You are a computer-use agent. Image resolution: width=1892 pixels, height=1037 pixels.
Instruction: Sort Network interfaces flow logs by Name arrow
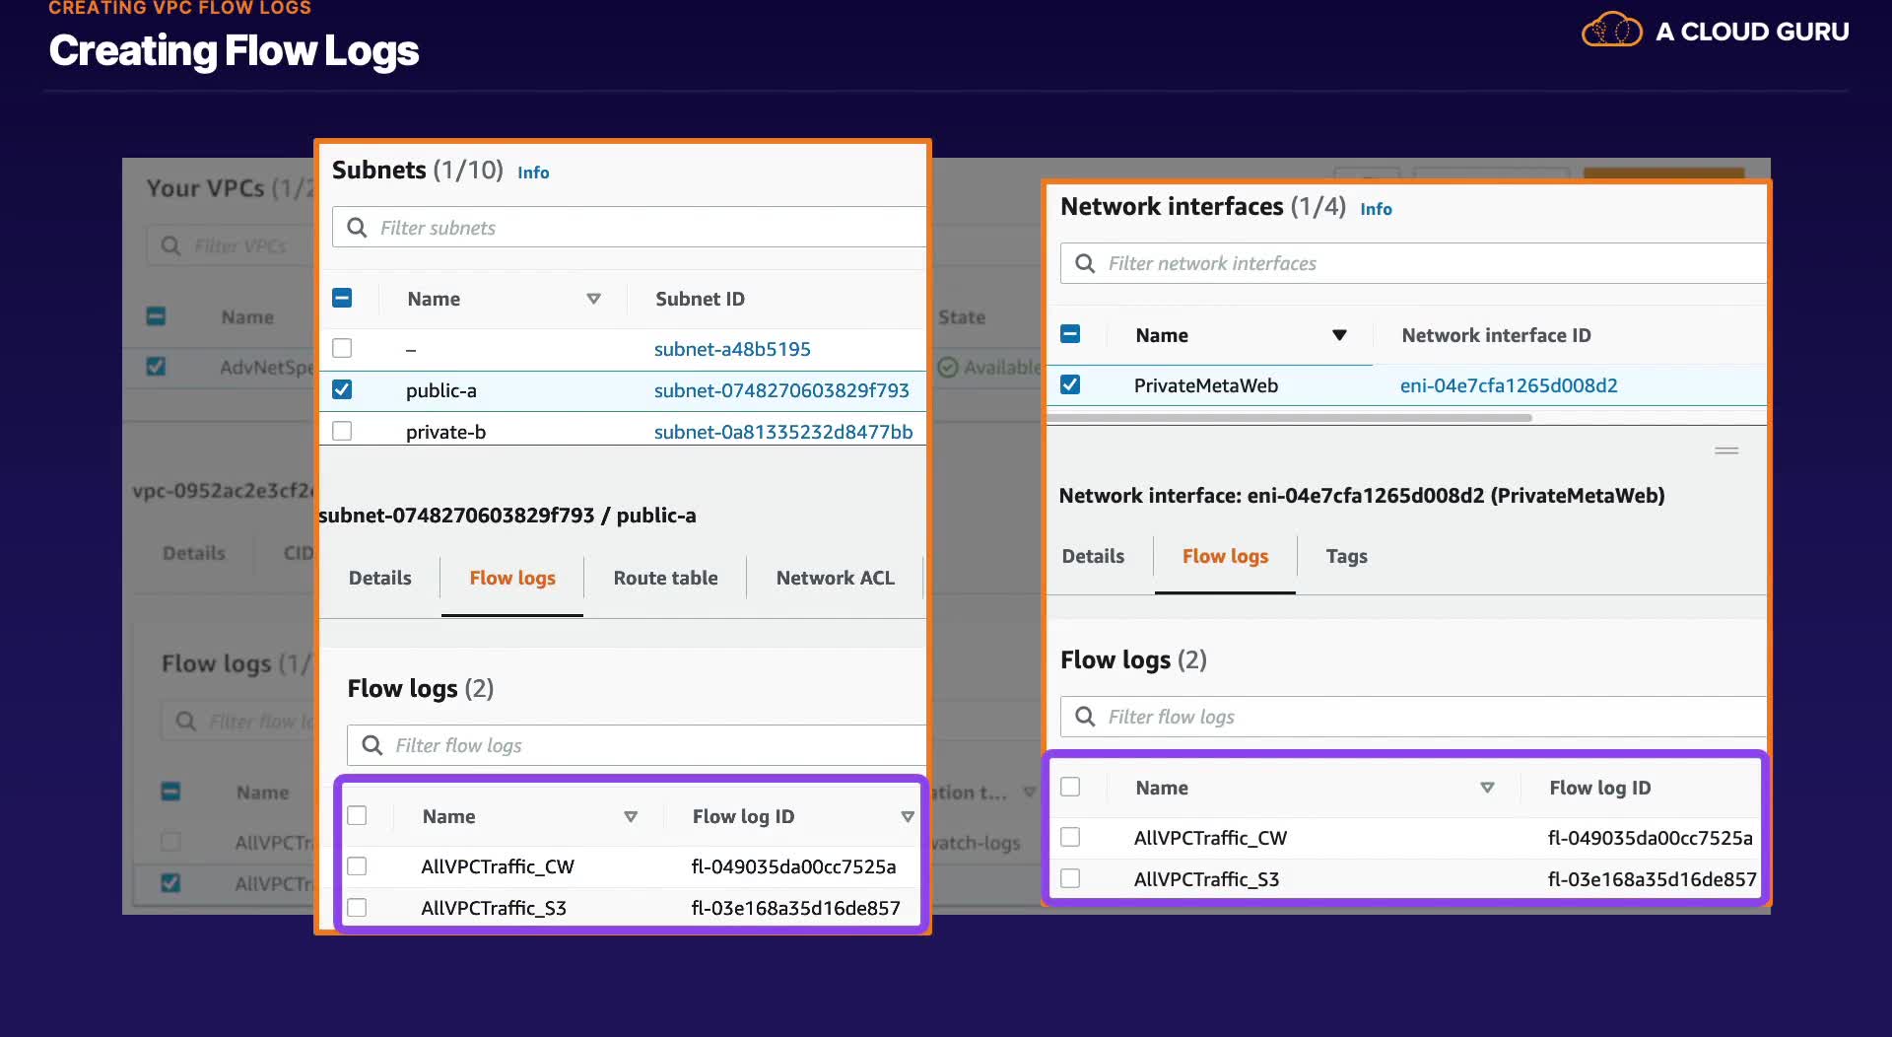click(1487, 788)
